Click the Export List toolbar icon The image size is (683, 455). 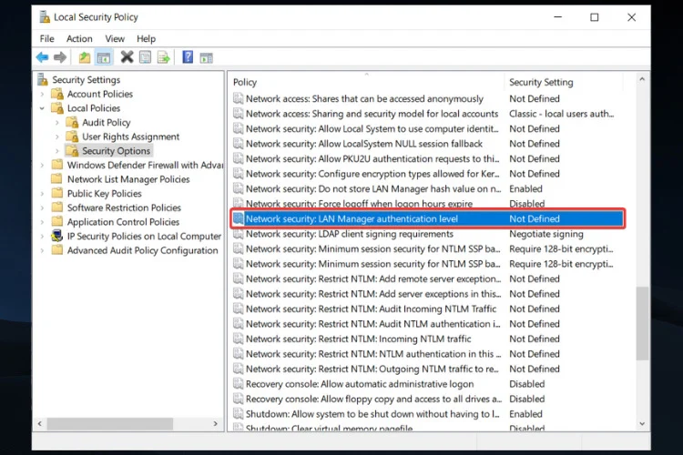(163, 57)
